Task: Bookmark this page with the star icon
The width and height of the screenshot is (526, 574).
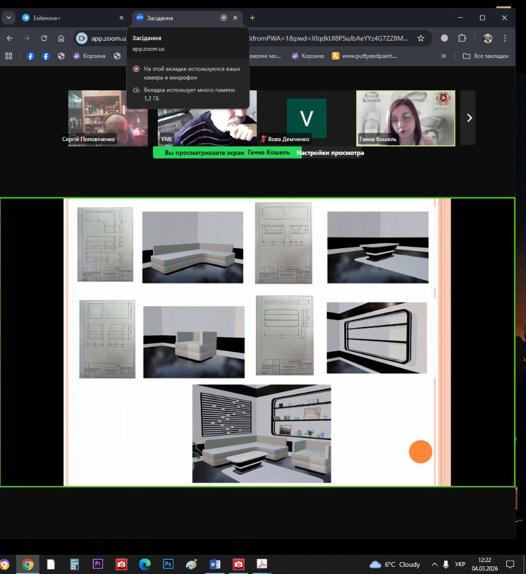Action: pos(421,38)
